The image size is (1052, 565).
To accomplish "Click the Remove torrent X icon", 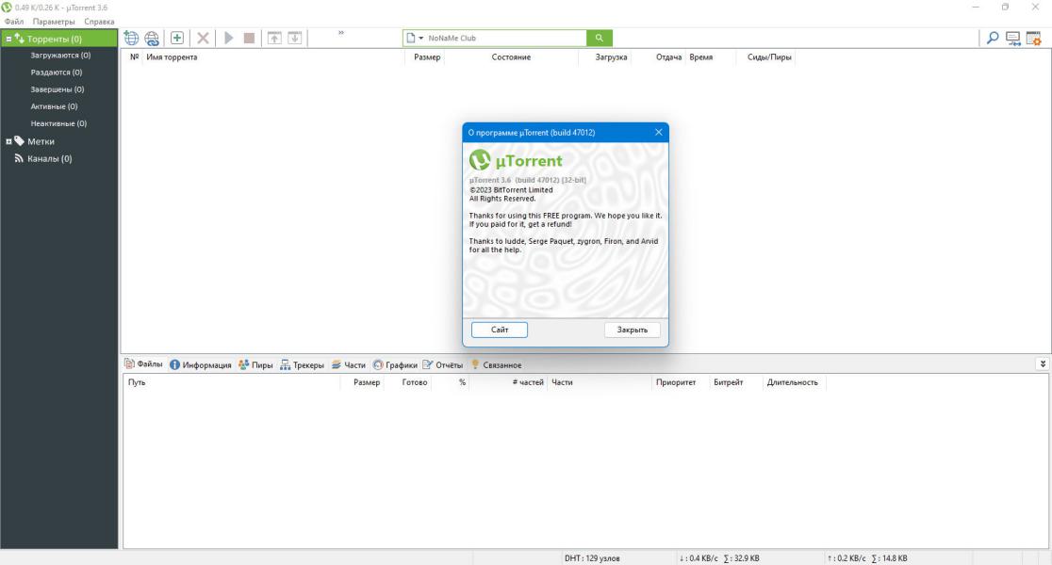I will pos(203,39).
